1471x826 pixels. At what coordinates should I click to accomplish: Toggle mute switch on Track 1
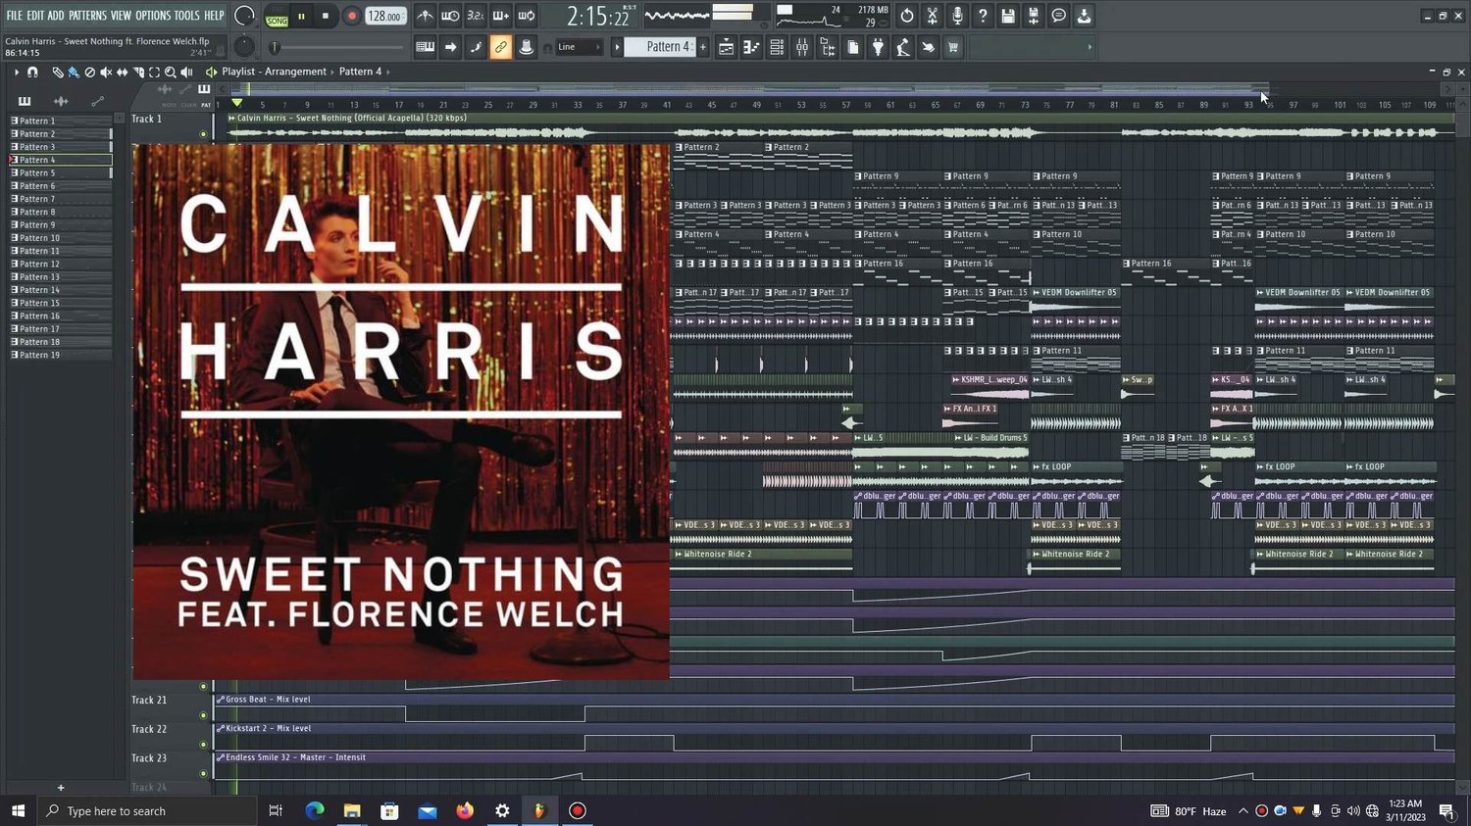click(204, 133)
